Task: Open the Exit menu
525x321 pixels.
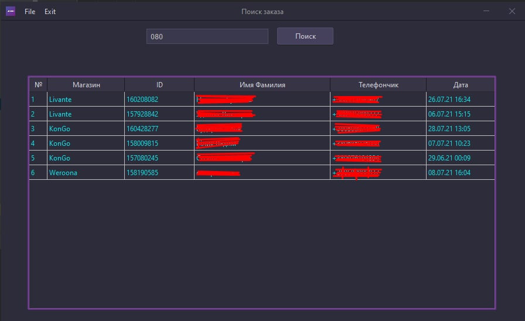Action: (x=50, y=11)
